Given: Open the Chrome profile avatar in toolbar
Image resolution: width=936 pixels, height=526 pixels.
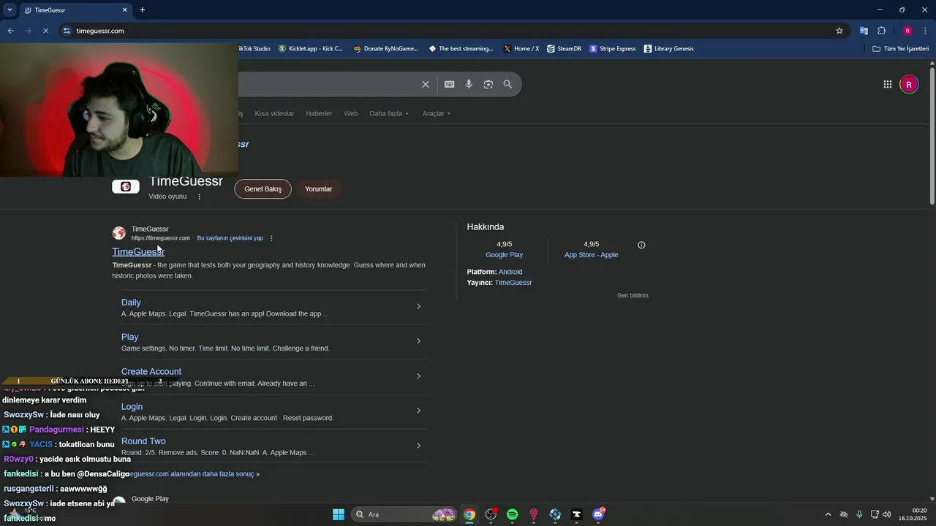Looking at the screenshot, I should pos(907,31).
